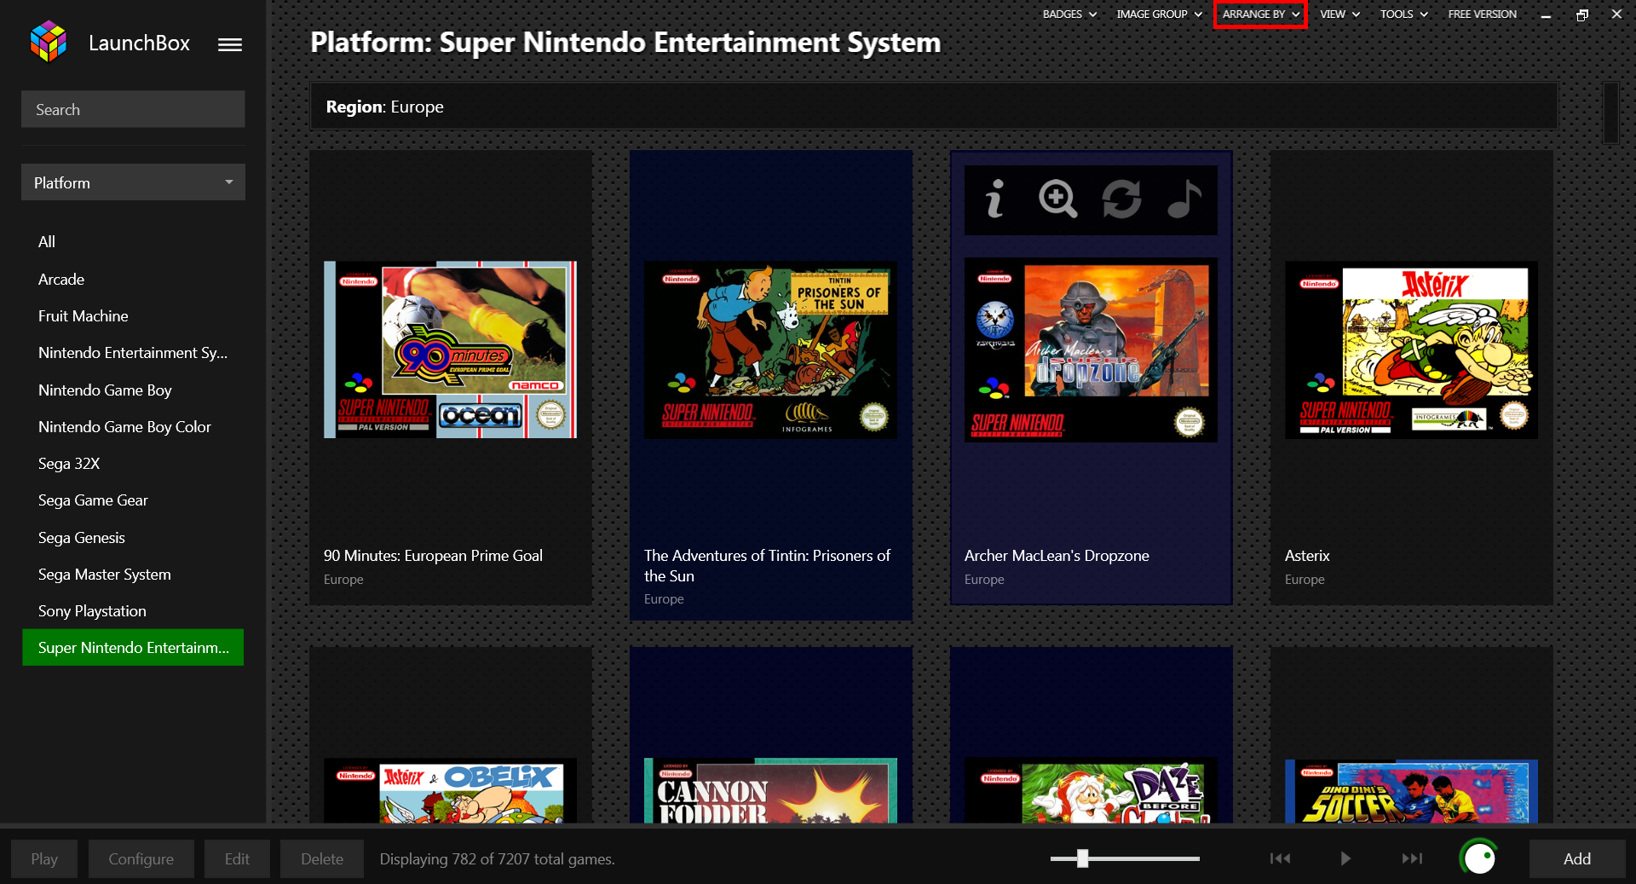Image resolution: width=1636 pixels, height=884 pixels.
Task: Select Tintin Prisoners of the Sun box art
Action: pos(770,350)
